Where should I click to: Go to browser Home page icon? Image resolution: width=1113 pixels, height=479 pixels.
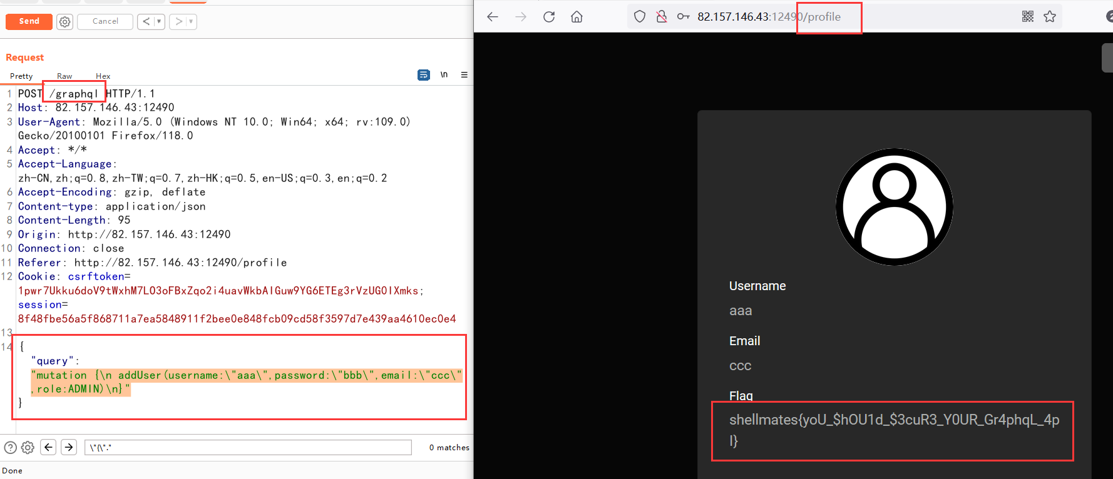(577, 17)
